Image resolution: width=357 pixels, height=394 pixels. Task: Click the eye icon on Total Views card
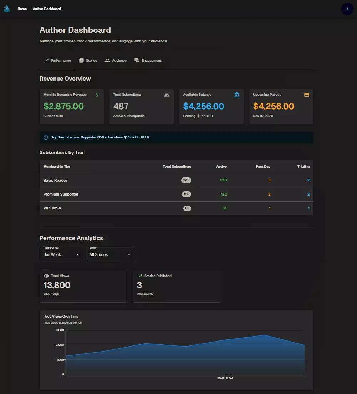click(x=46, y=276)
